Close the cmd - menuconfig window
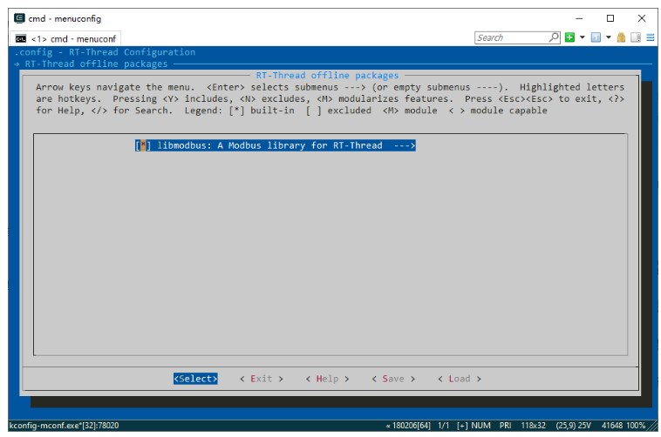The width and height of the screenshot is (661, 437). 642,18
